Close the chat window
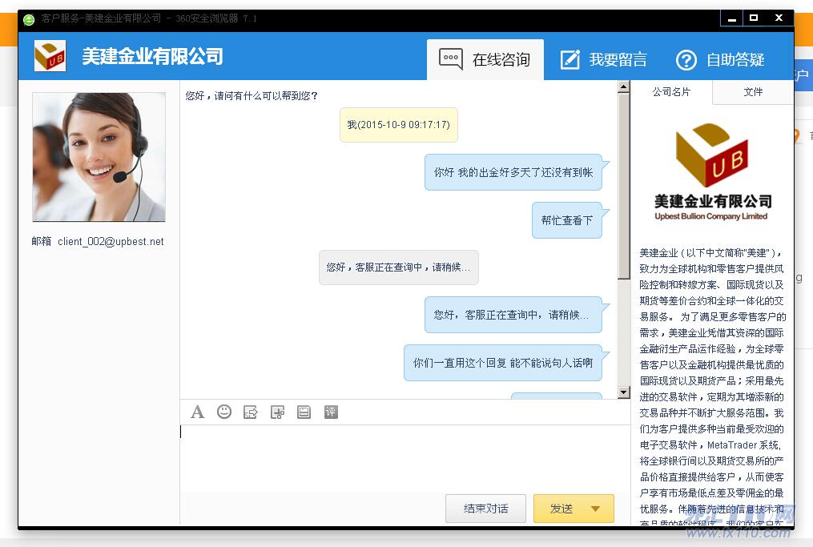This screenshot has width=813, height=547. point(779,18)
